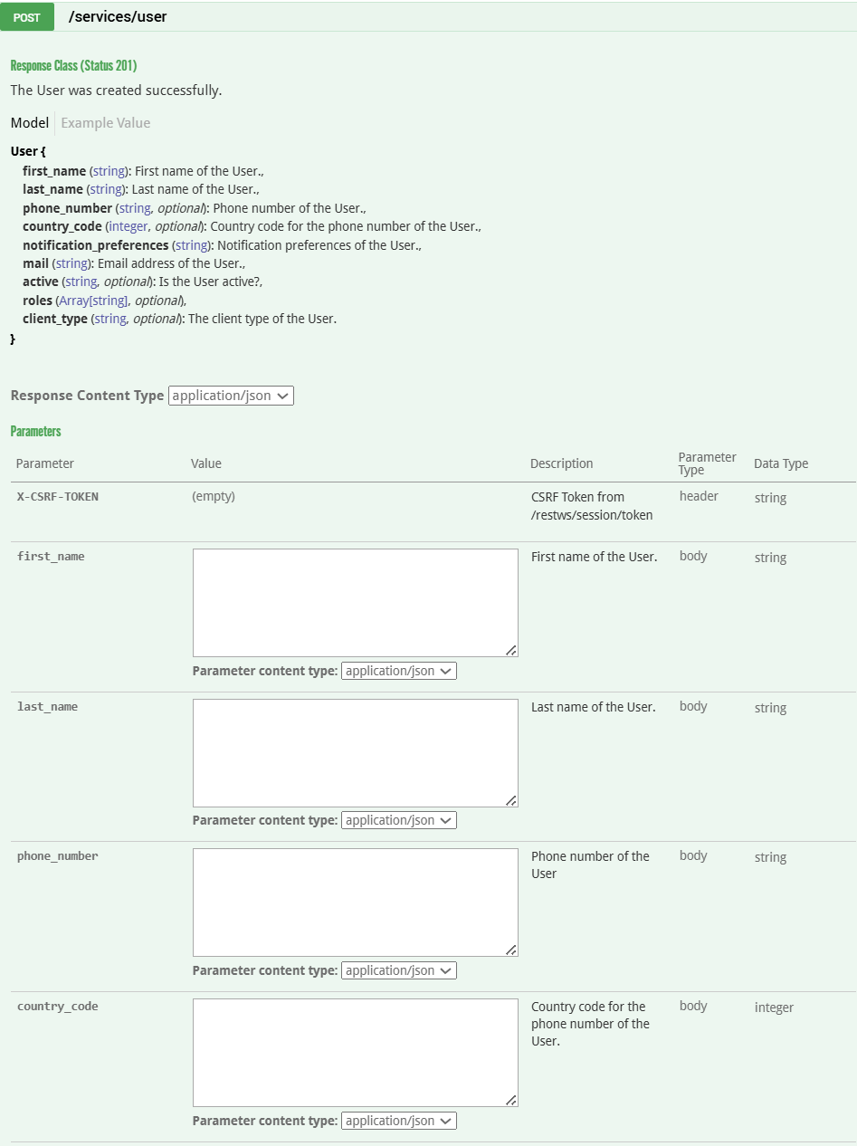857x1146 pixels.
Task: Switch to the Example Value tab
Action: 106,123
